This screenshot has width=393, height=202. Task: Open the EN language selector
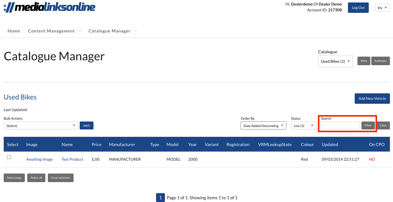(382, 8)
